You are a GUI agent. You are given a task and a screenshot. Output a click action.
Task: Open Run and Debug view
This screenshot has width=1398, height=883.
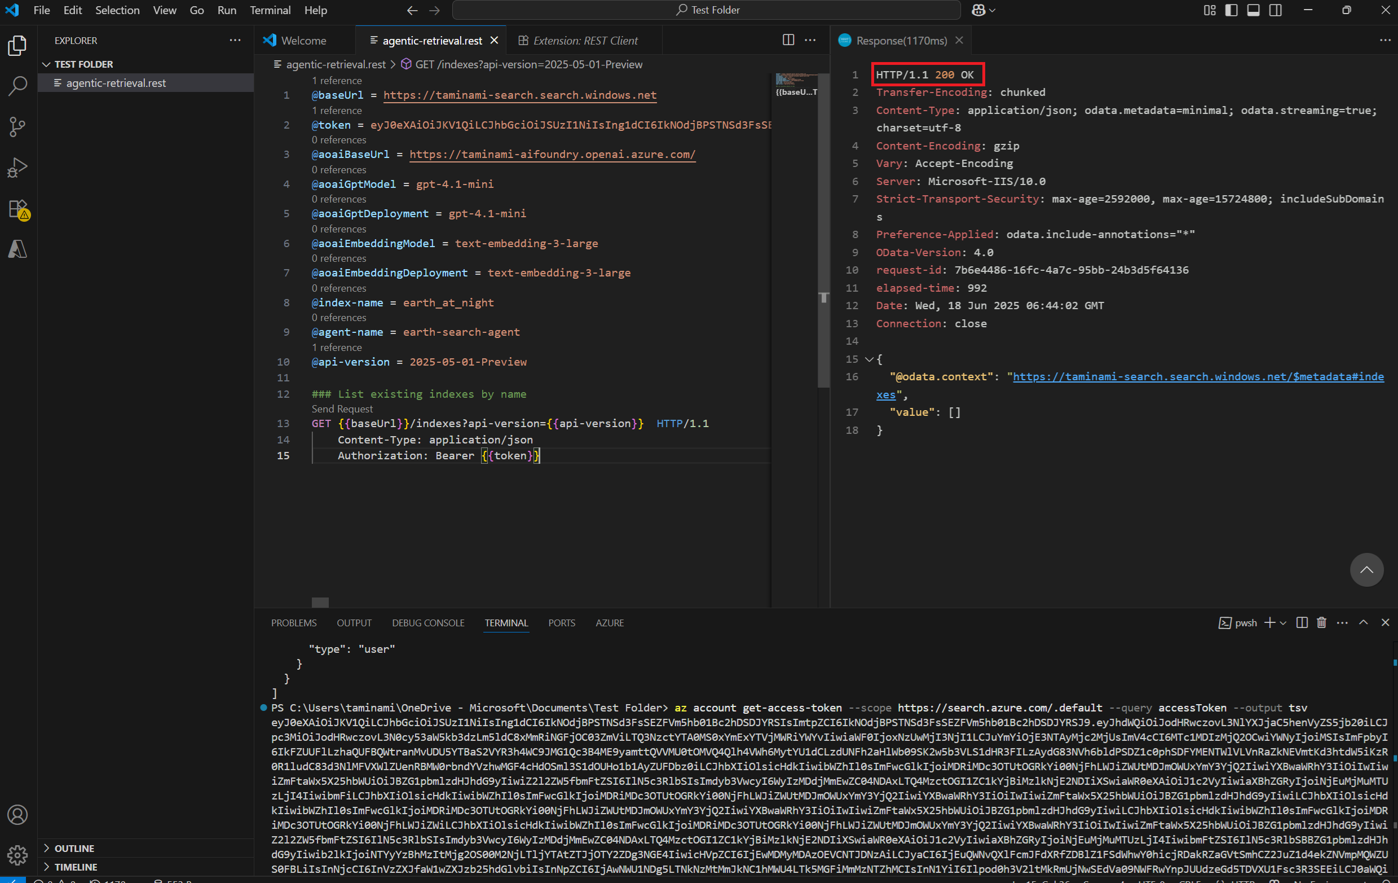click(x=17, y=168)
